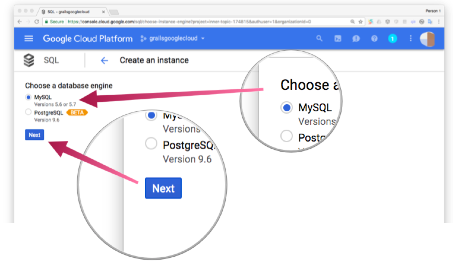Click the Google Cloud Platform logo
455x262 pixels.
pyautogui.click(x=88, y=39)
